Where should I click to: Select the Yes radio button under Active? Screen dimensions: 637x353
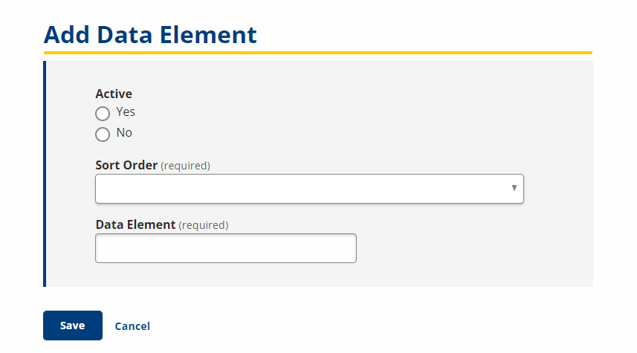pos(103,114)
